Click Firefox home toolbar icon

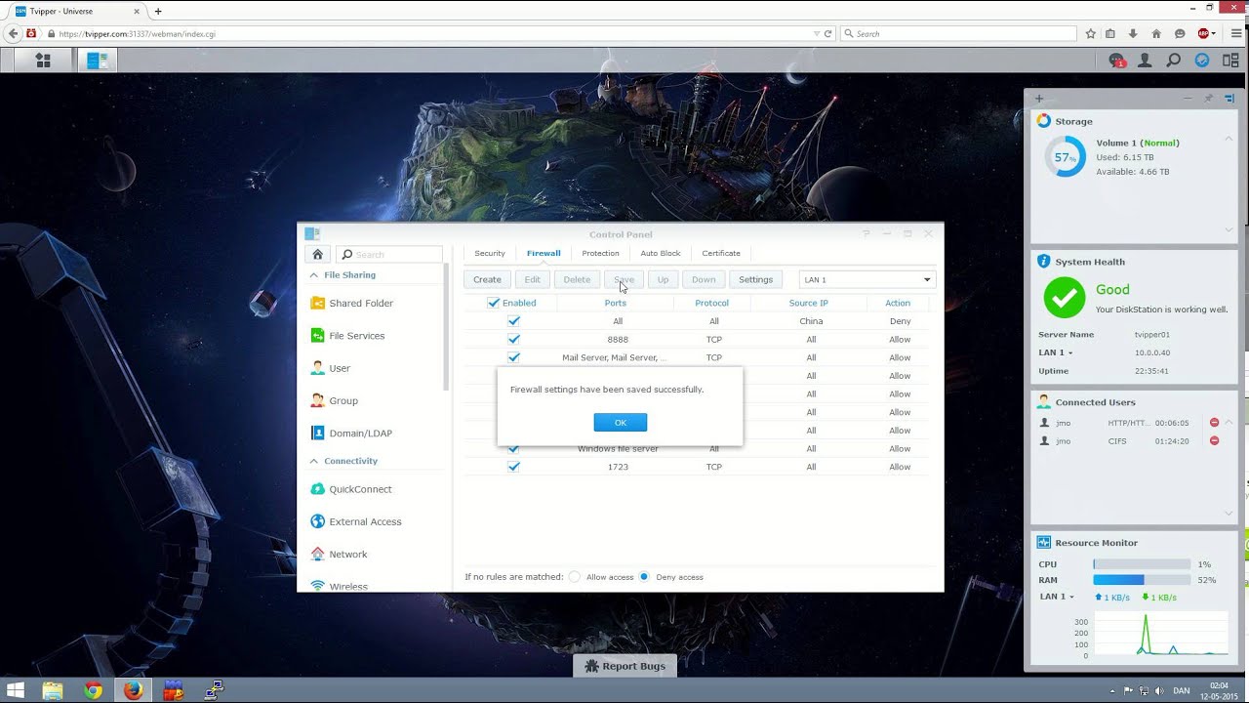coord(1156,33)
